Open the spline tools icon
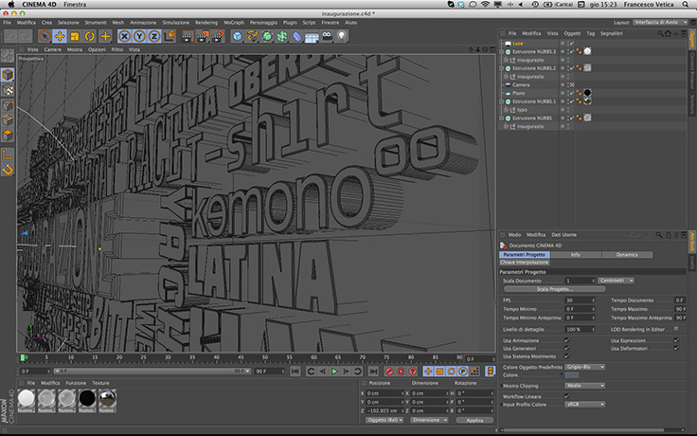This screenshot has width=697, height=436. 252,36
